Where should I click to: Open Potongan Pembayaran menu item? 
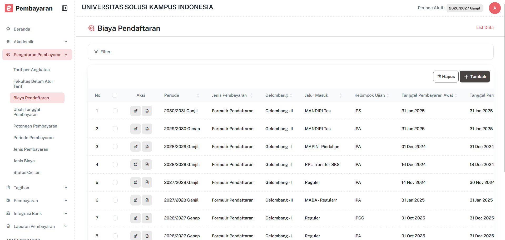pos(35,126)
